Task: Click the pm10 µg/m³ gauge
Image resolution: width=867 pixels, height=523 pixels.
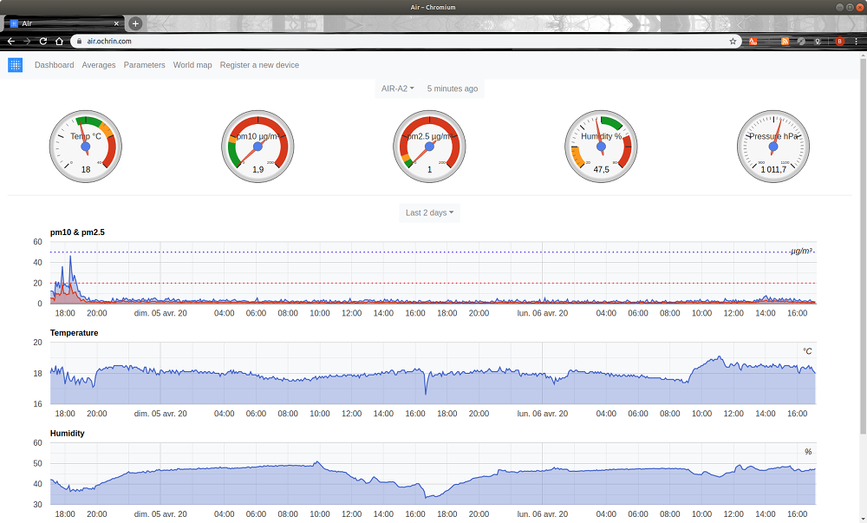Action: 257,147
